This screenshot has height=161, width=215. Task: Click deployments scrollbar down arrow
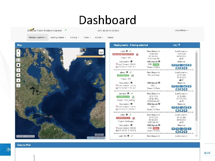[196, 136]
